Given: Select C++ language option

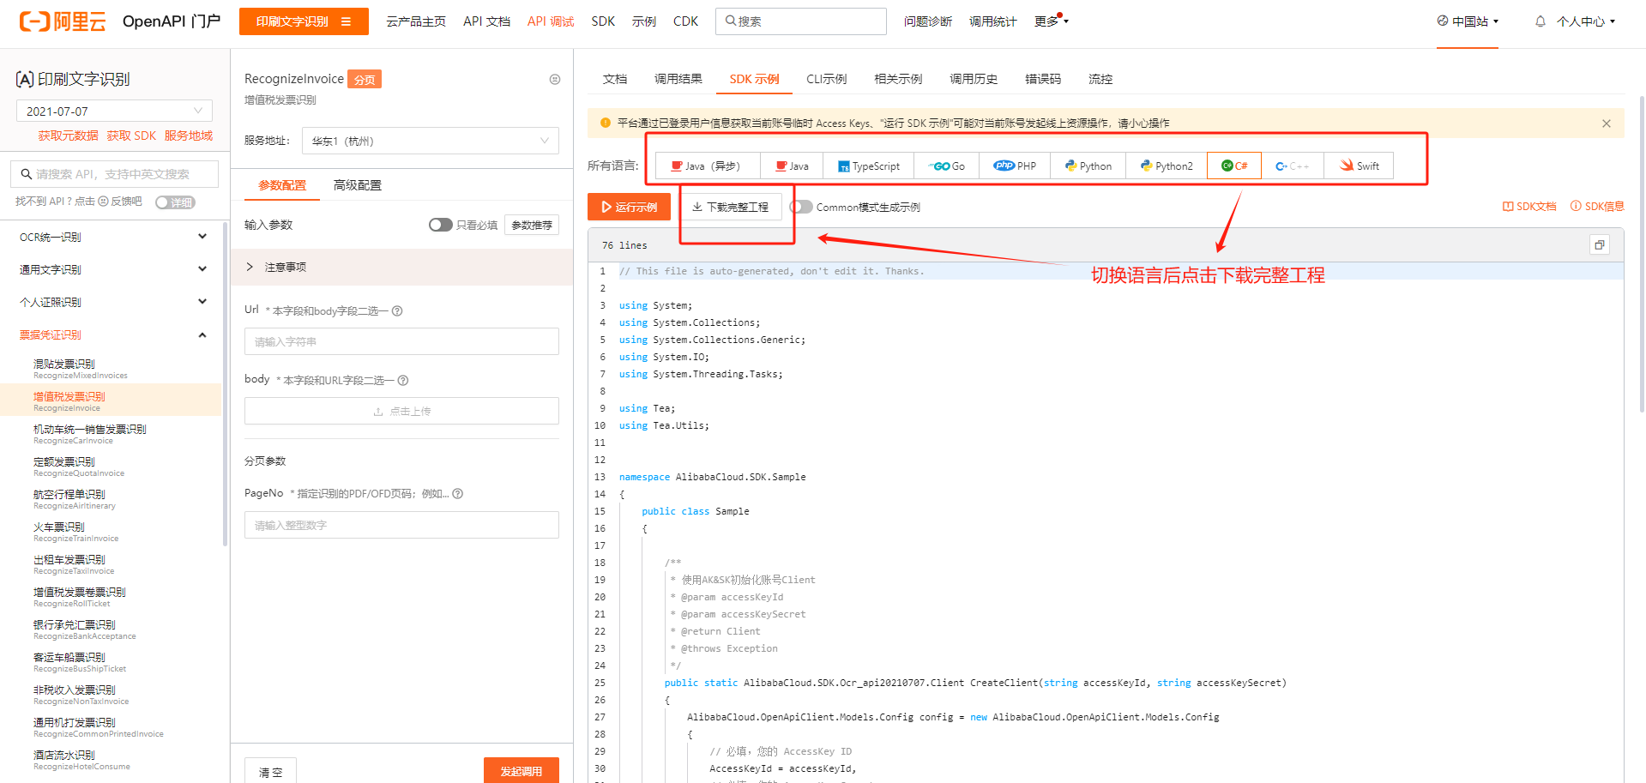Looking at the screenshot, I should 1293,166.
